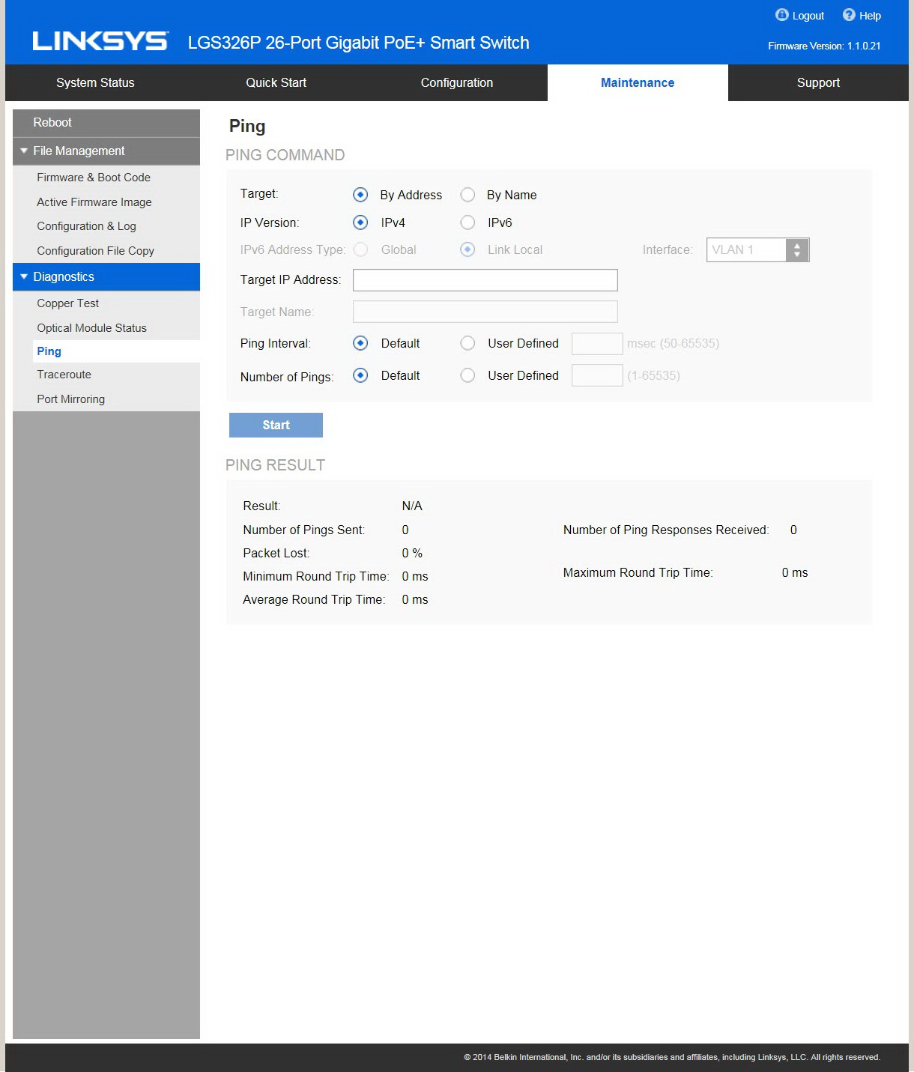Select the Link Local address type radio
Viewport: 914px width, 1072px height.
467,249
